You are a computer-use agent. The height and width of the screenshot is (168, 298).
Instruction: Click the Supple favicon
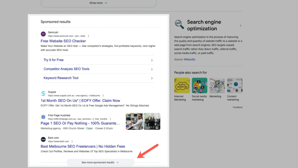[x=43, y=93]
